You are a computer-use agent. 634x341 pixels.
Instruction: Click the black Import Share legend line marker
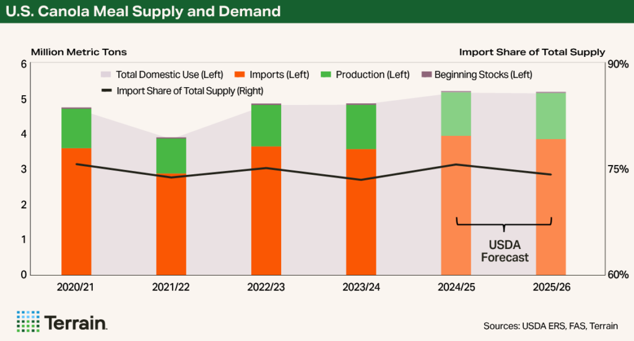105,91
